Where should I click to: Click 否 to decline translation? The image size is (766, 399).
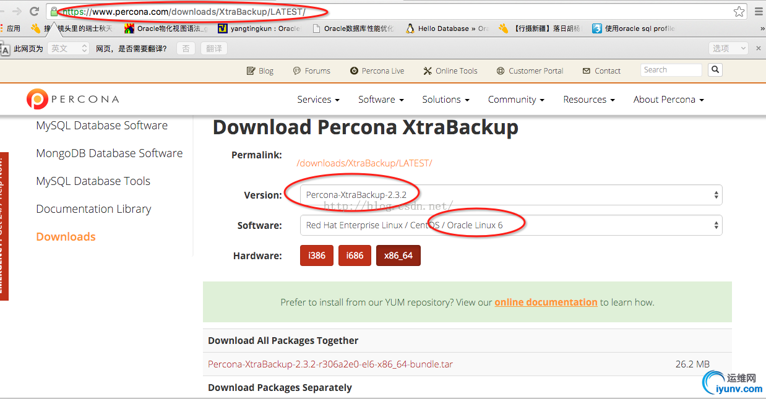pyautogui.click(x=186, y=48)
